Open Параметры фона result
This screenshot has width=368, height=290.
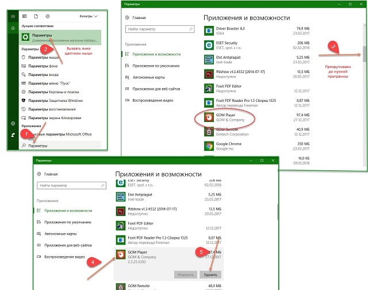coord(40,66)
